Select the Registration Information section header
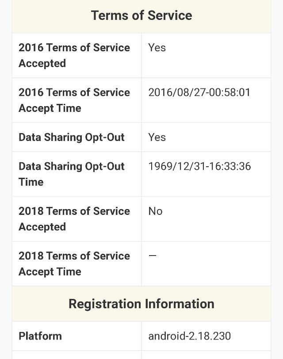This screenshot has width=283, height=359. [x=141, y=304]
